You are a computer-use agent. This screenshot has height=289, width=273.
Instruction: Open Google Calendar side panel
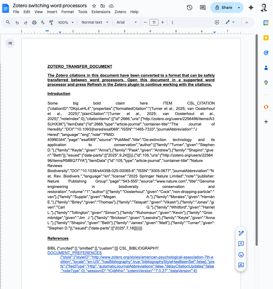click(266, 23)
